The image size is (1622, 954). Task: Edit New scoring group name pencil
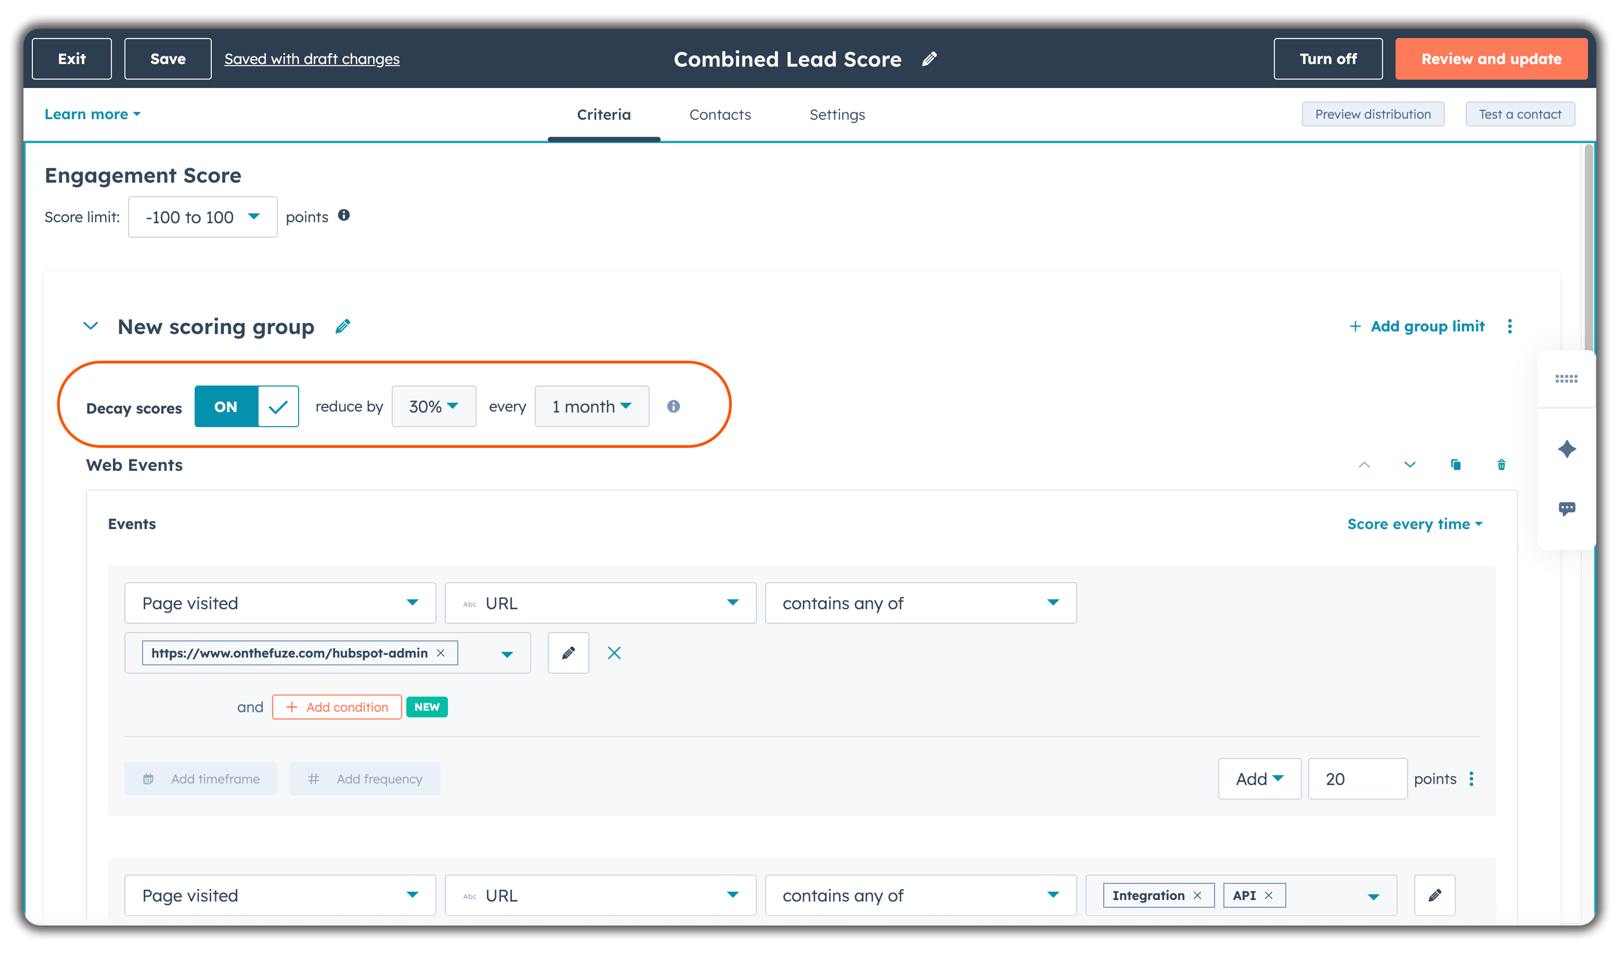tap(342, 327)
